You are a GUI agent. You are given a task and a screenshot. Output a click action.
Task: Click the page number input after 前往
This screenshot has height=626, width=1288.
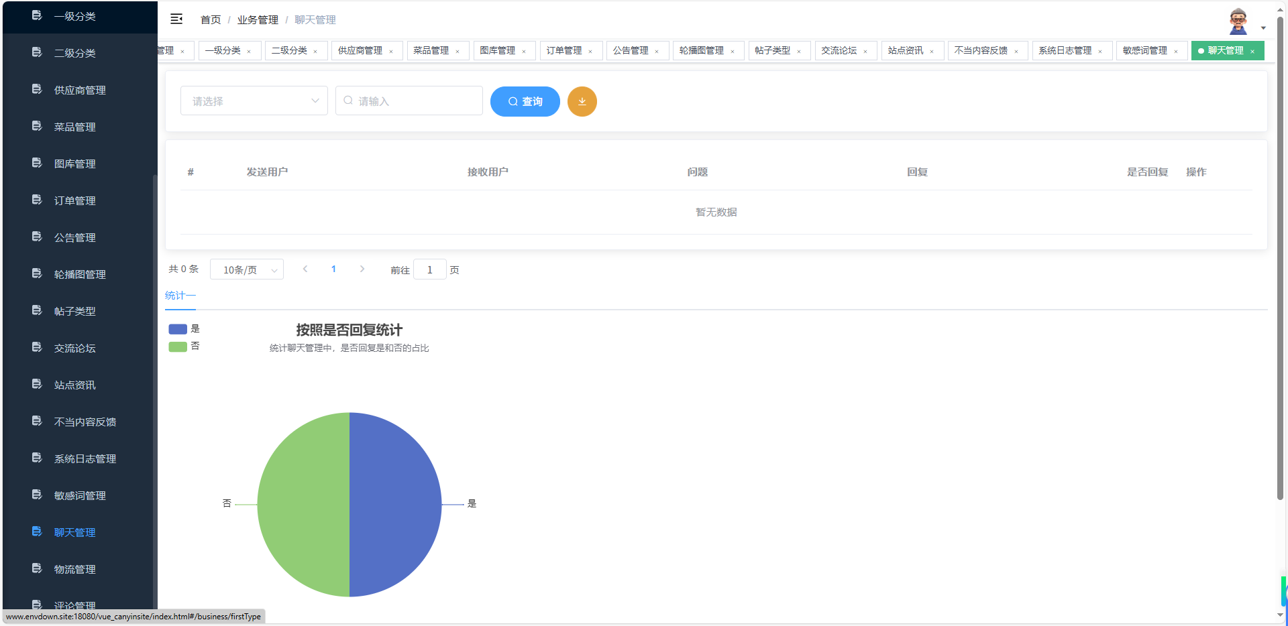(429, 269)
